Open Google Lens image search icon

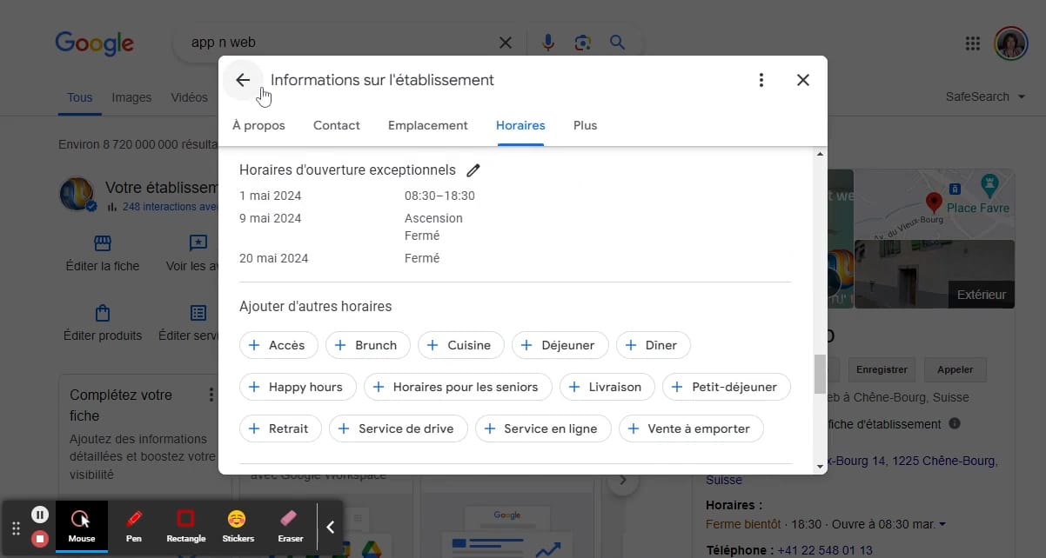(583, 43)
